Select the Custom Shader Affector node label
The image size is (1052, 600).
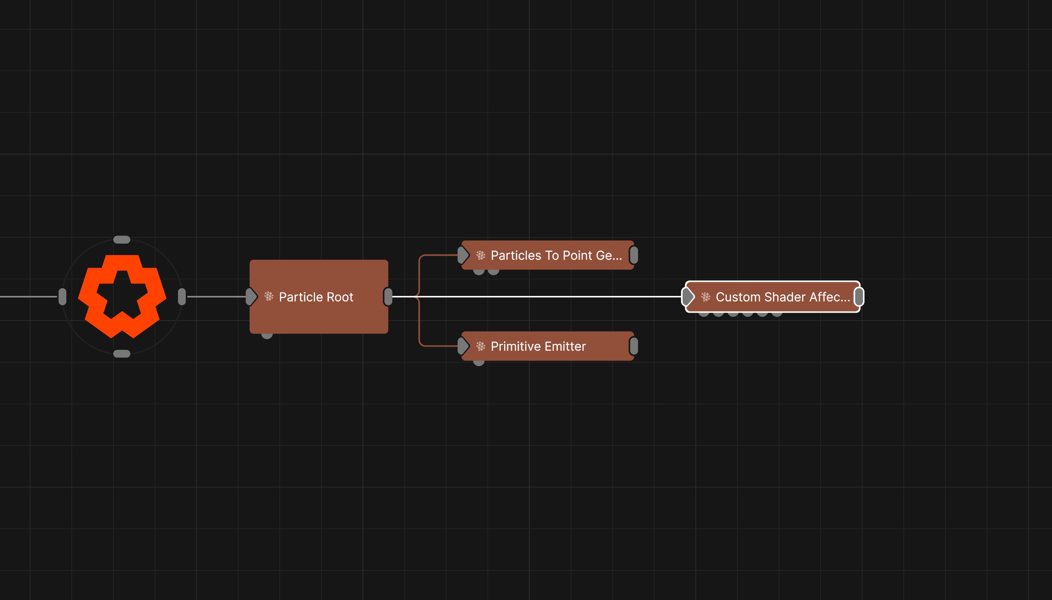coord(783,297)
